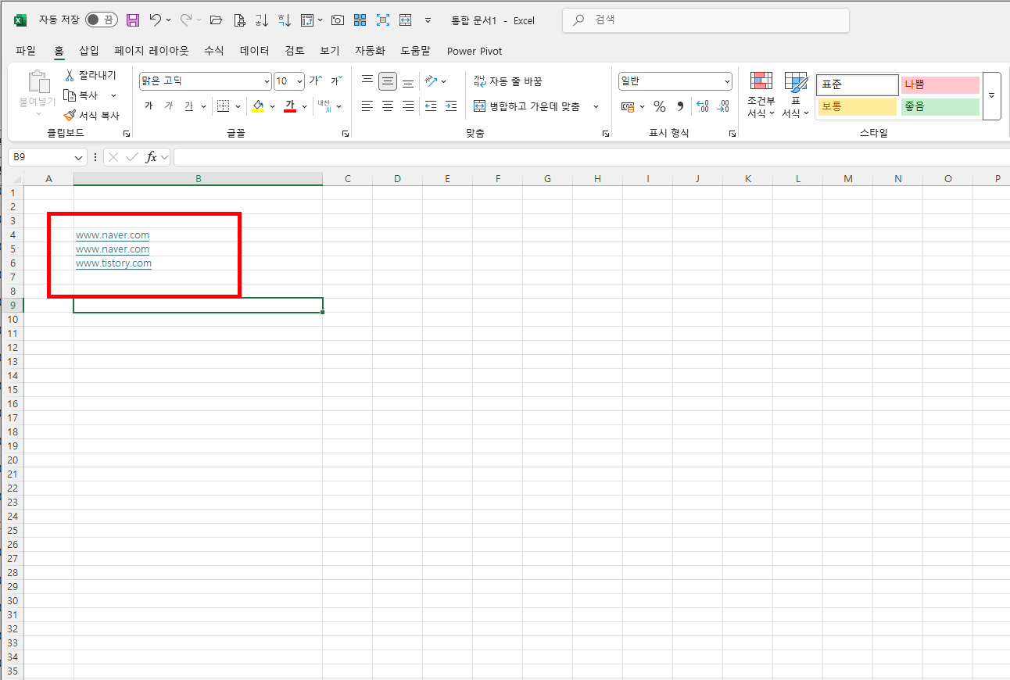Screen dimensions: 1010x680
Task: Open the font size dropdown
Action: point(299,81)
